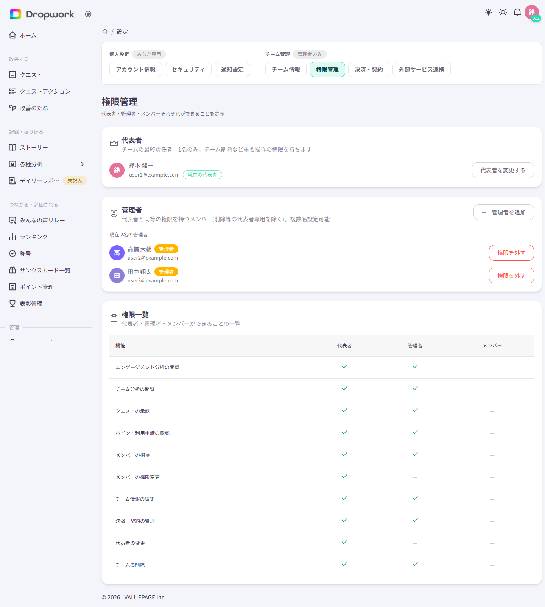Switch to the アカウント情報 tab
This screenshot has width=545, height=607.
pyautogui.click(x=135, y=69)
